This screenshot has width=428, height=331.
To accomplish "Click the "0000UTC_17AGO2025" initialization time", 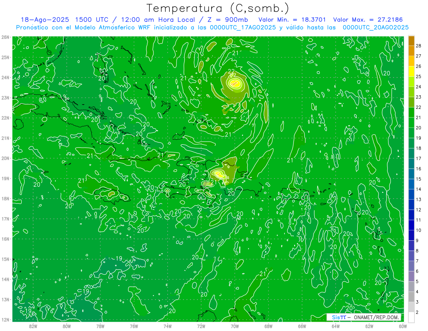I will [x=243, y=27].
